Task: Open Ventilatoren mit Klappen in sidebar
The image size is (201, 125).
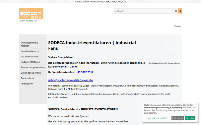Action: 33,44
